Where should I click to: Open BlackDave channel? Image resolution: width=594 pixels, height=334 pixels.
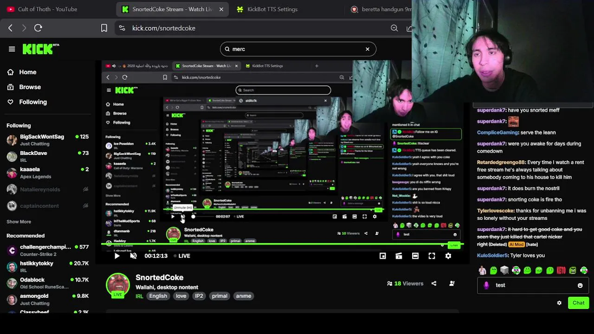click(47, 156)
